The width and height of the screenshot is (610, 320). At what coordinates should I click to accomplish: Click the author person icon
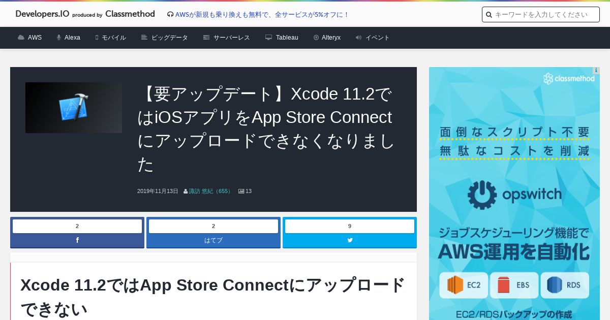[186, 191]
